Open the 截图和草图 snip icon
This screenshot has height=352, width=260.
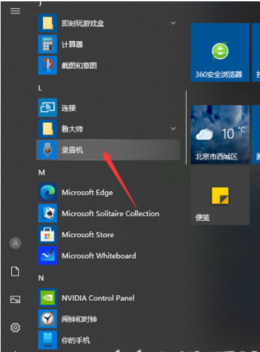click(x=47, y=65)
